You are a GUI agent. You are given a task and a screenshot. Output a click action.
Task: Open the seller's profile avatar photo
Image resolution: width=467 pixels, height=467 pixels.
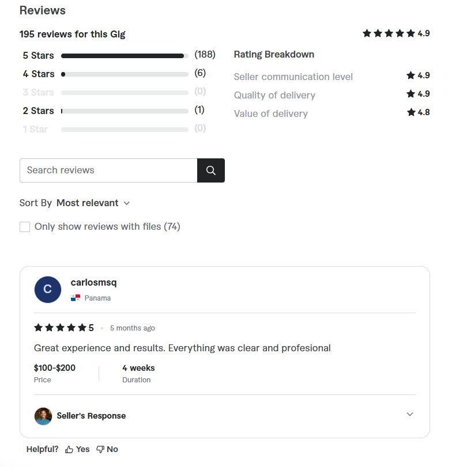43,416
